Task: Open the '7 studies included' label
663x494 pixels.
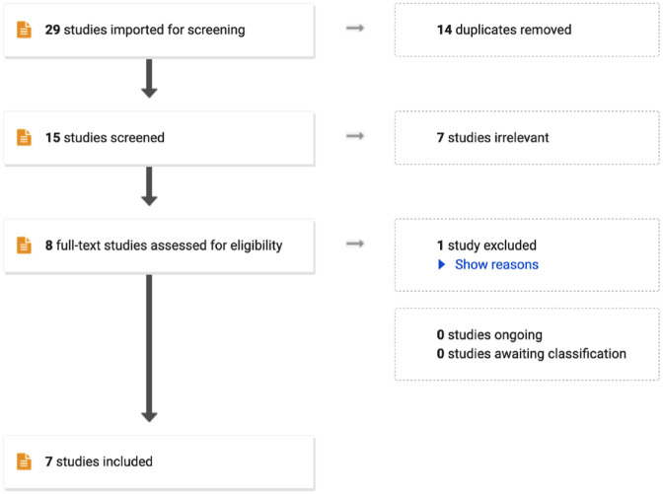Action: [99, 461]
